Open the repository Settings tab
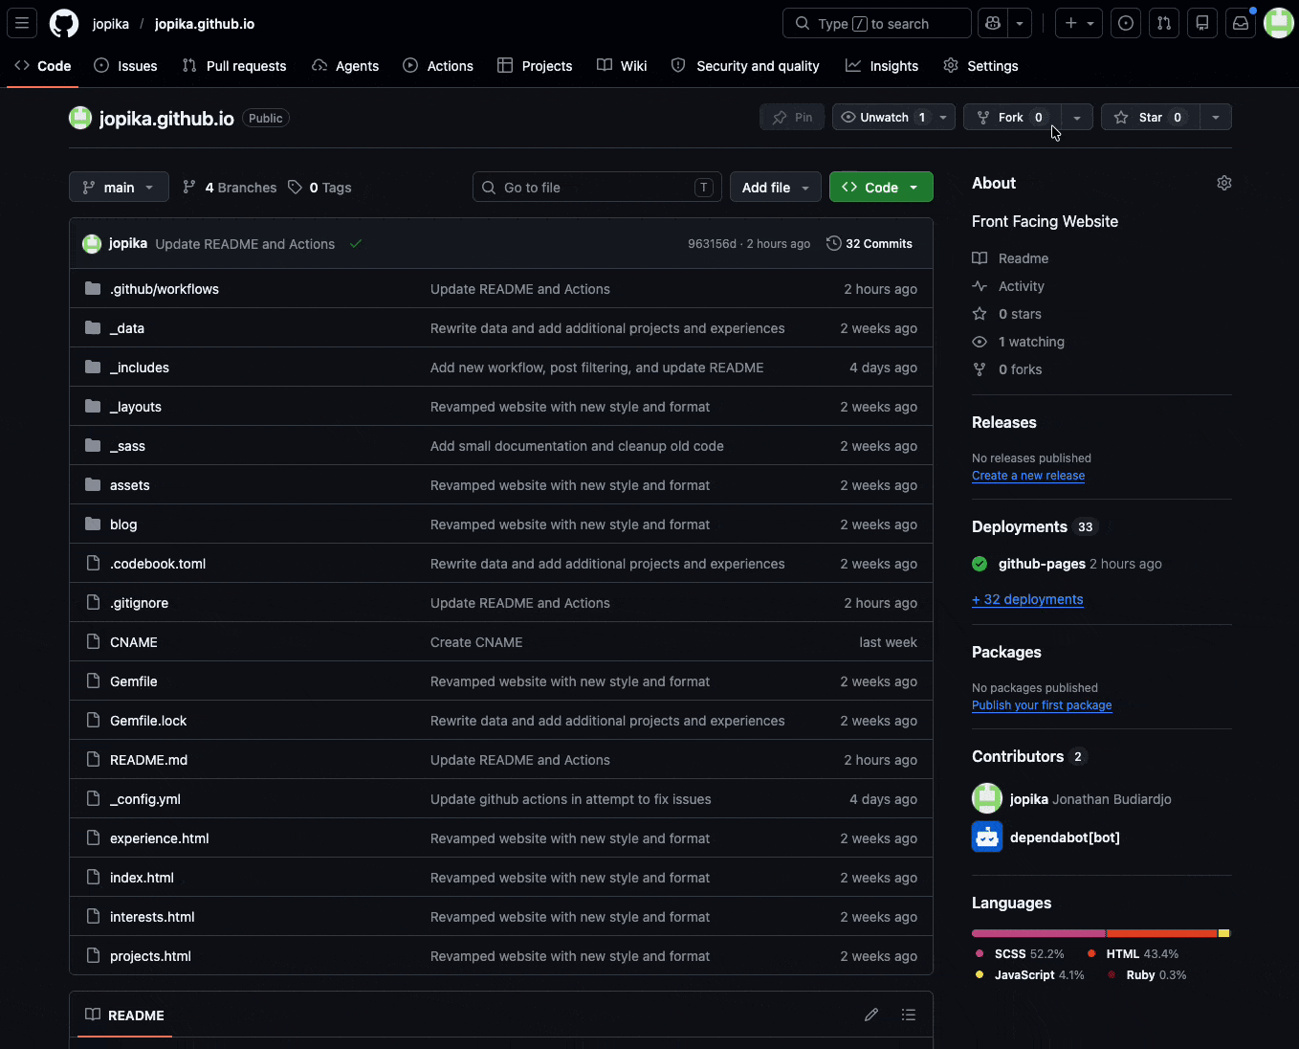This screenshot has height=1049, width=1299. pyautogui.click(x=980, y=66)
